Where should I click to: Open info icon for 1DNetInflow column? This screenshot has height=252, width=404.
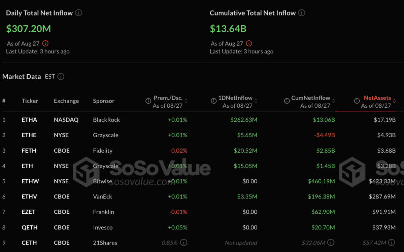[x=213, y=101]
